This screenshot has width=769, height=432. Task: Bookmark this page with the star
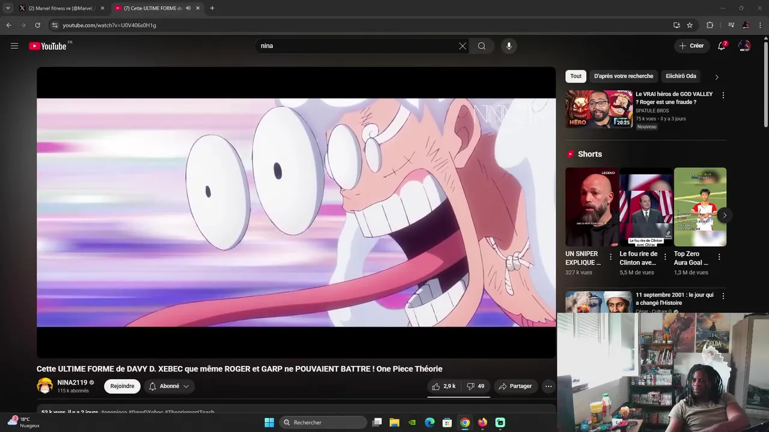[x=690, y=25]
